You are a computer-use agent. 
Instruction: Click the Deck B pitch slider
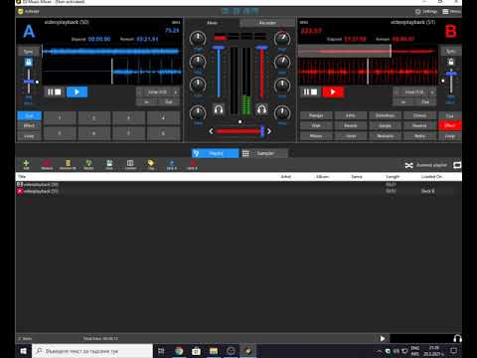tap(451, 82)
